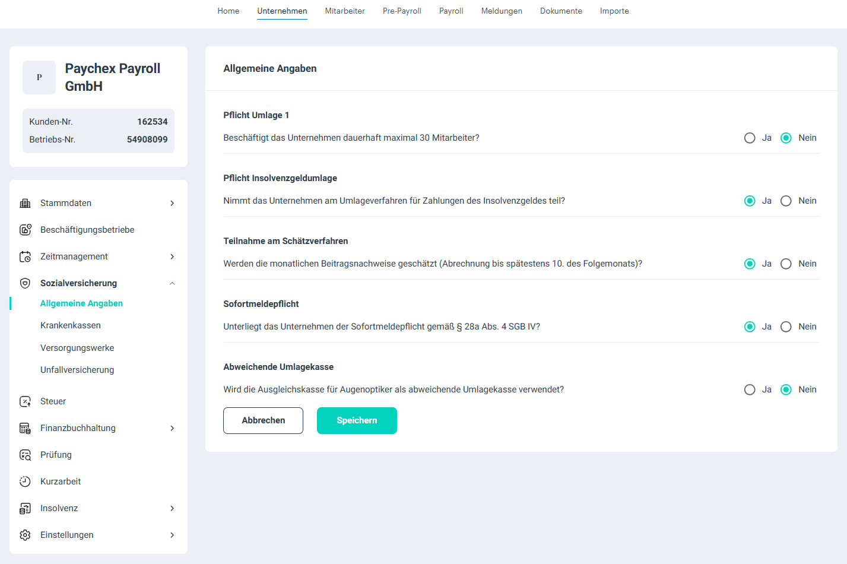This screenshot has height=564, width=847.
Task: Open Versorgungswerke submenu item
Action: [77, 348]
